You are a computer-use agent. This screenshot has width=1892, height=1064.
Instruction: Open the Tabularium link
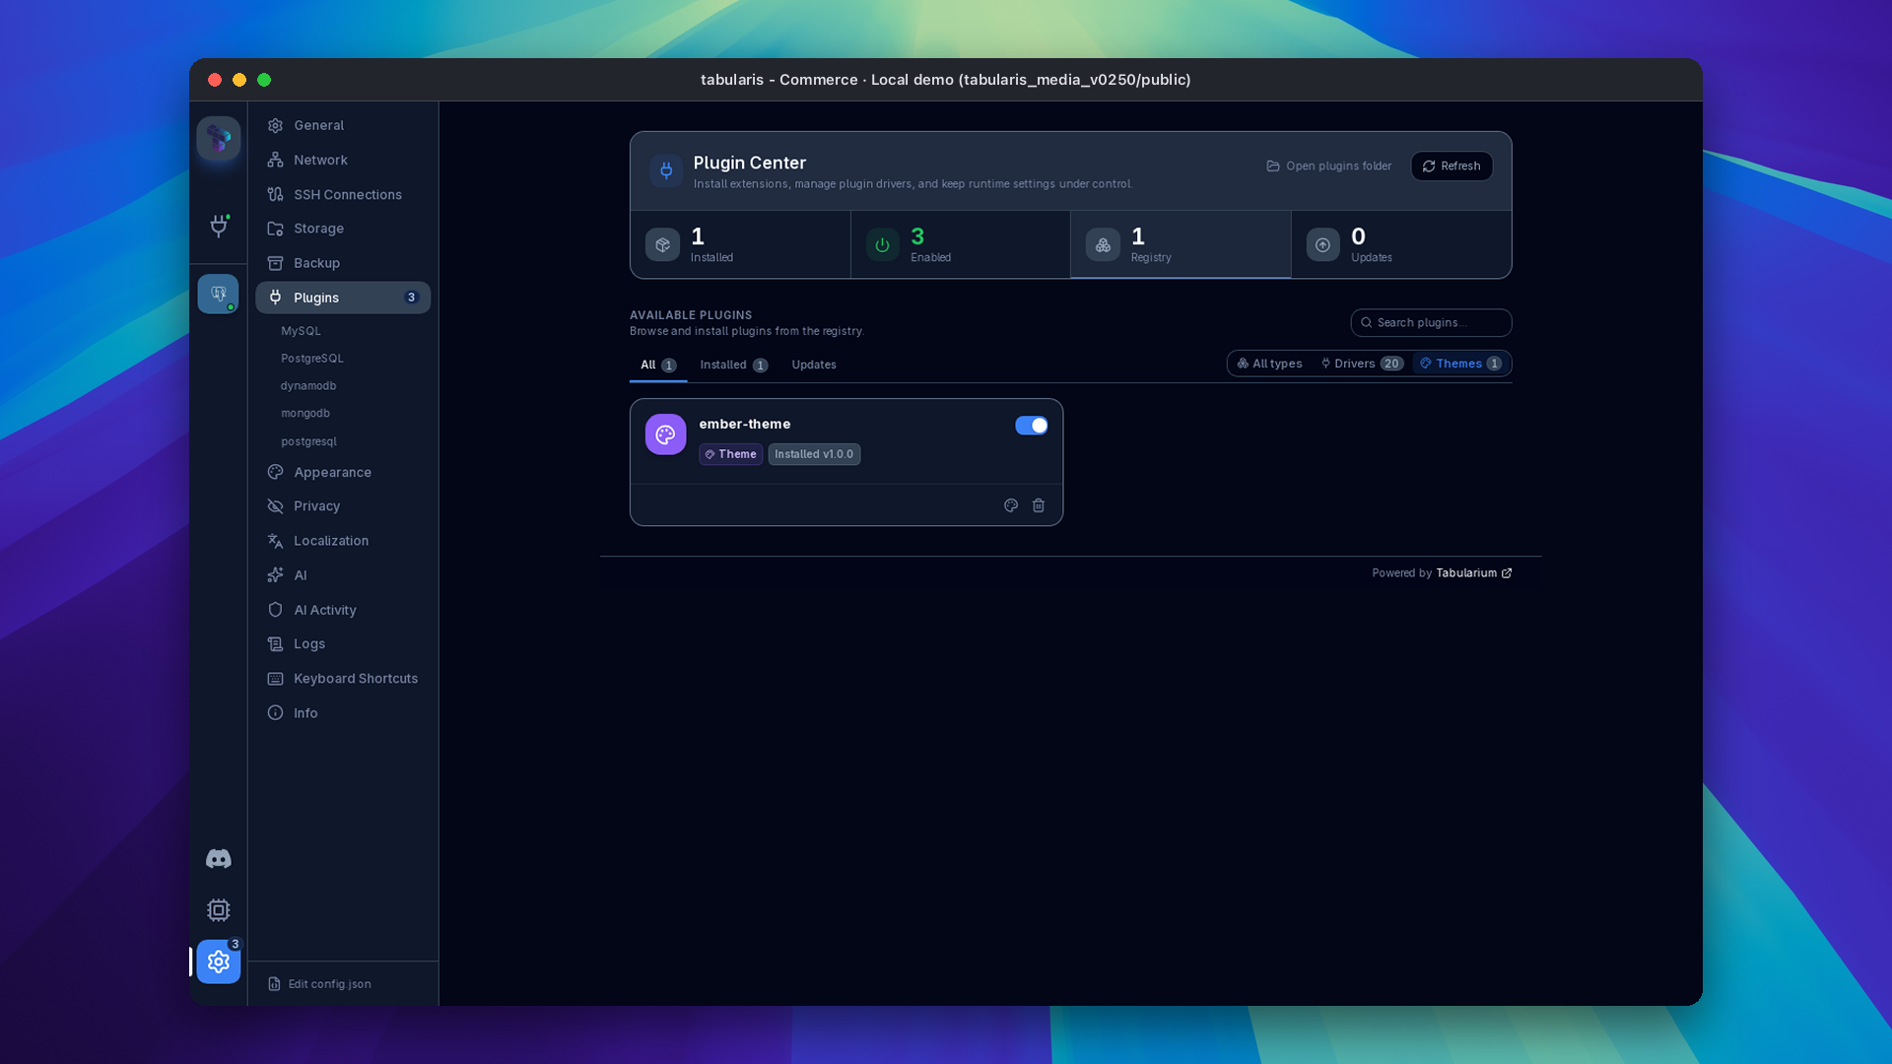click(x=1474, y=573)
